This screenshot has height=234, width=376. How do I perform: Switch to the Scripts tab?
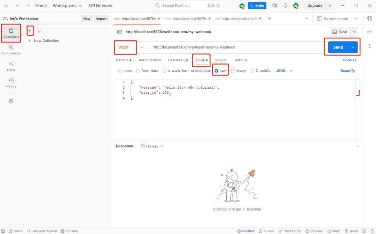[221, 60]
